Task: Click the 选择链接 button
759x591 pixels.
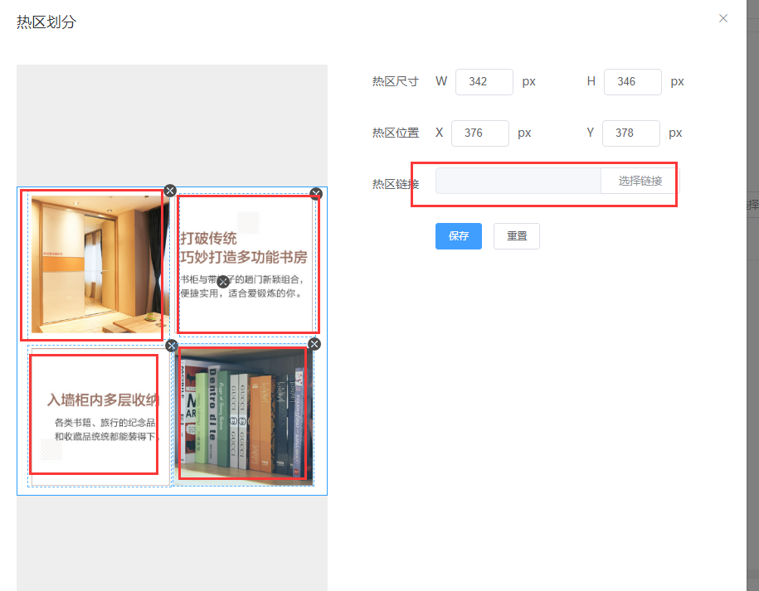Action: [640, 181]
